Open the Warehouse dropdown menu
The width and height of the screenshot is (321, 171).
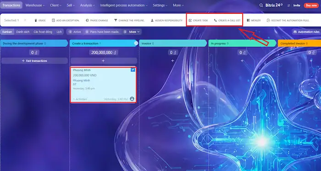click(35, 6)
